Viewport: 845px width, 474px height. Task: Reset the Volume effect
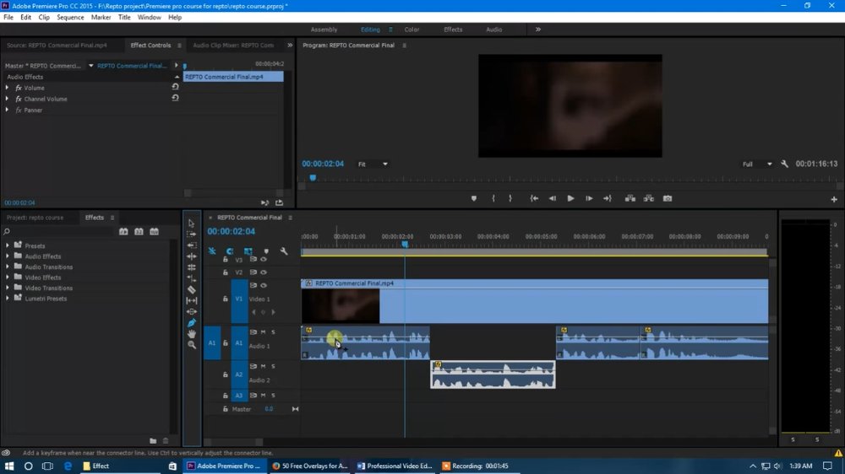pos(175,87)
